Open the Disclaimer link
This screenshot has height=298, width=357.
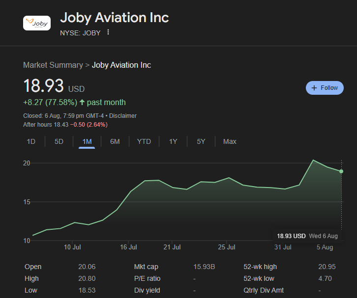coord(123,116)
